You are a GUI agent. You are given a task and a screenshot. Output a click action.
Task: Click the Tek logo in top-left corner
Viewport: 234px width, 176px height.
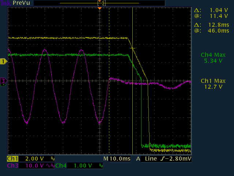4,3
